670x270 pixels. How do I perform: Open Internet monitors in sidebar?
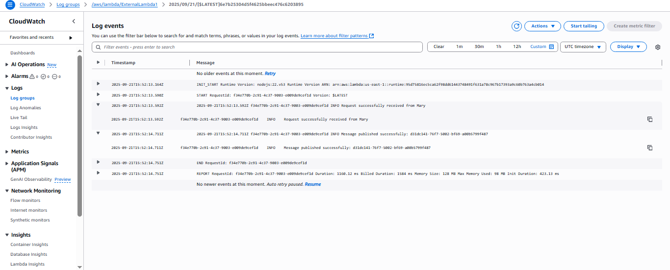[x=29, y=210]
